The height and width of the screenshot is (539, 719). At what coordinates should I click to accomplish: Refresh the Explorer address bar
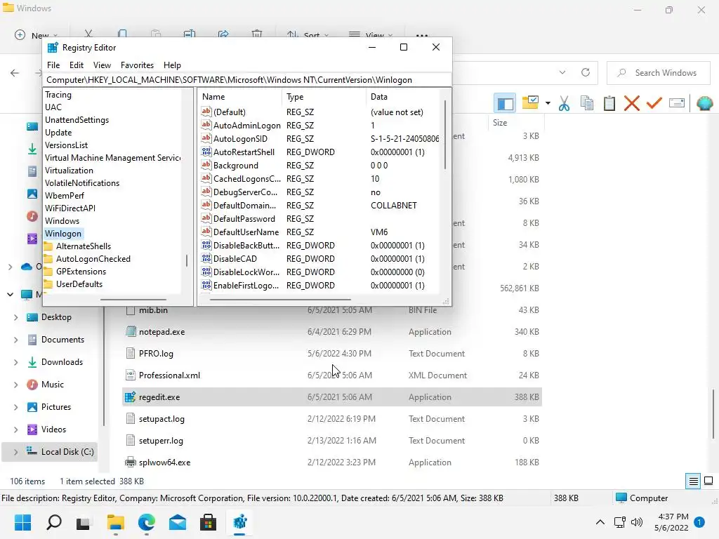click(x=586, y=72)
